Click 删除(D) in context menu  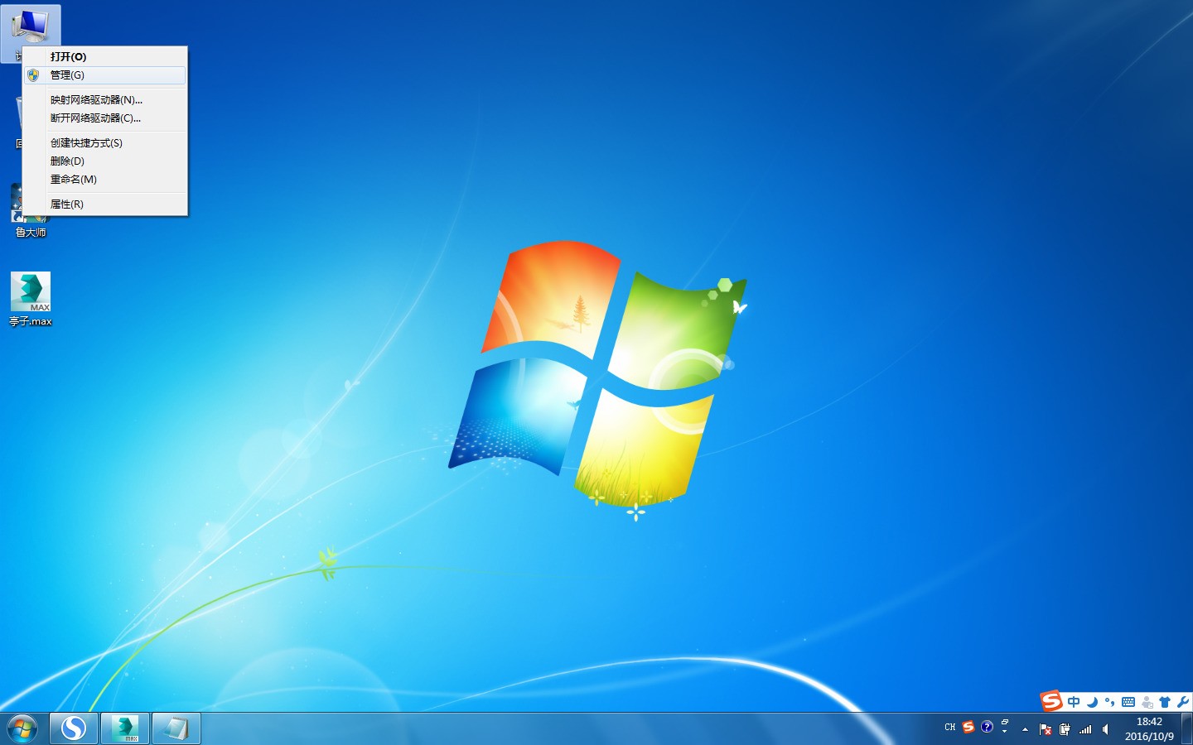(x=104, y=161)
